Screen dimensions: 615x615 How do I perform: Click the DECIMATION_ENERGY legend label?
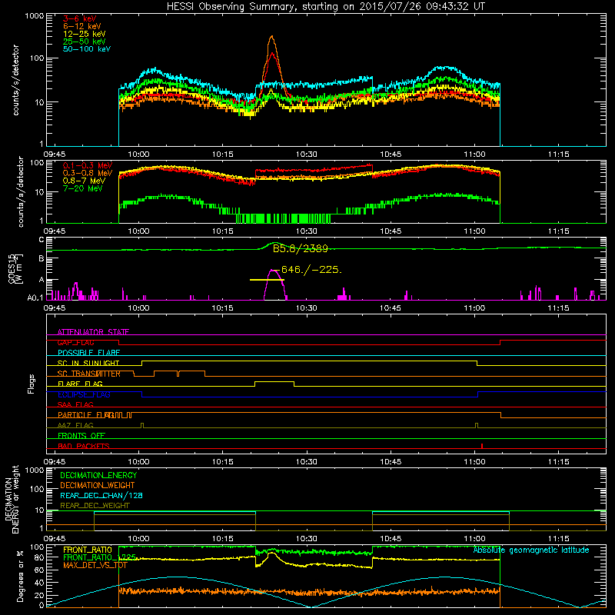click(98, 475)
